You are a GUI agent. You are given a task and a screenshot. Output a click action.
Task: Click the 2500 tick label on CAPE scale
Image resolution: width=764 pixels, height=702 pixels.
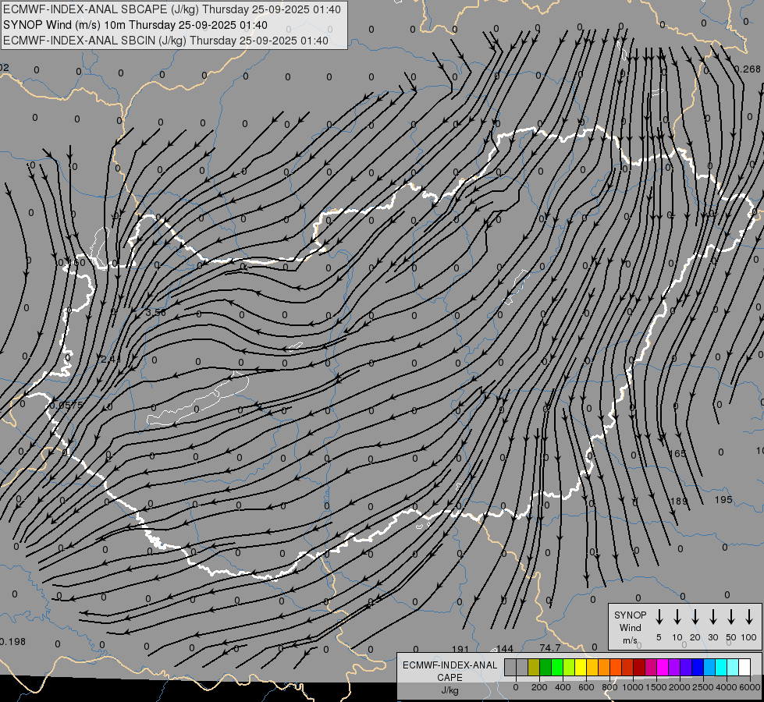[x=703, y=687]
